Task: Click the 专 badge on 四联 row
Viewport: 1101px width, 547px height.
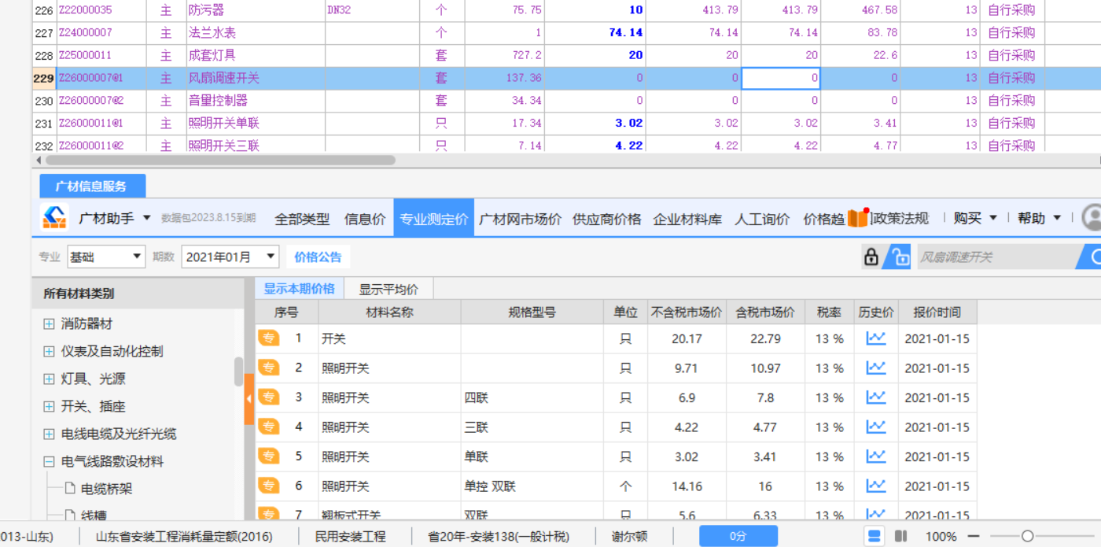Action: point(269,397)
